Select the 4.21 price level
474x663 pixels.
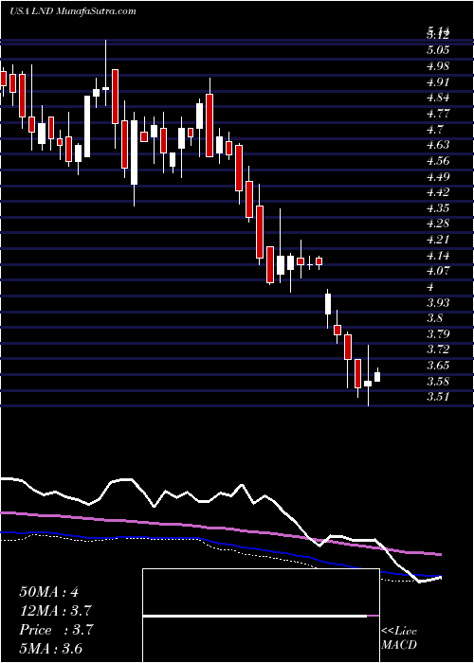438,240
